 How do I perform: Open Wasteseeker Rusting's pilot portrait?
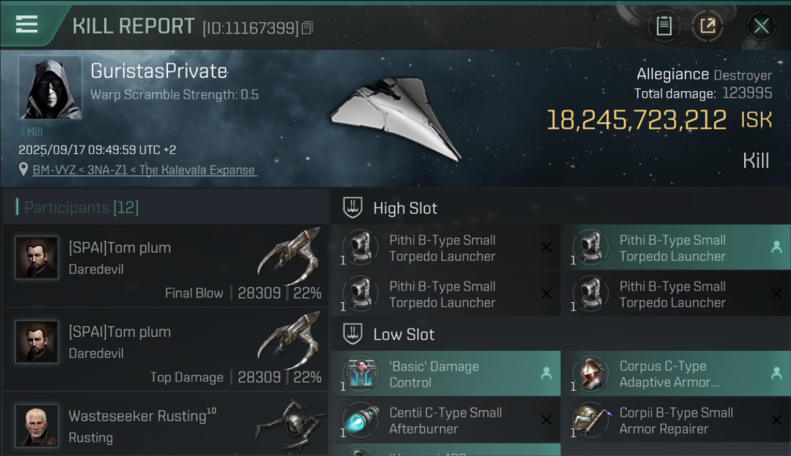point(37,425)
